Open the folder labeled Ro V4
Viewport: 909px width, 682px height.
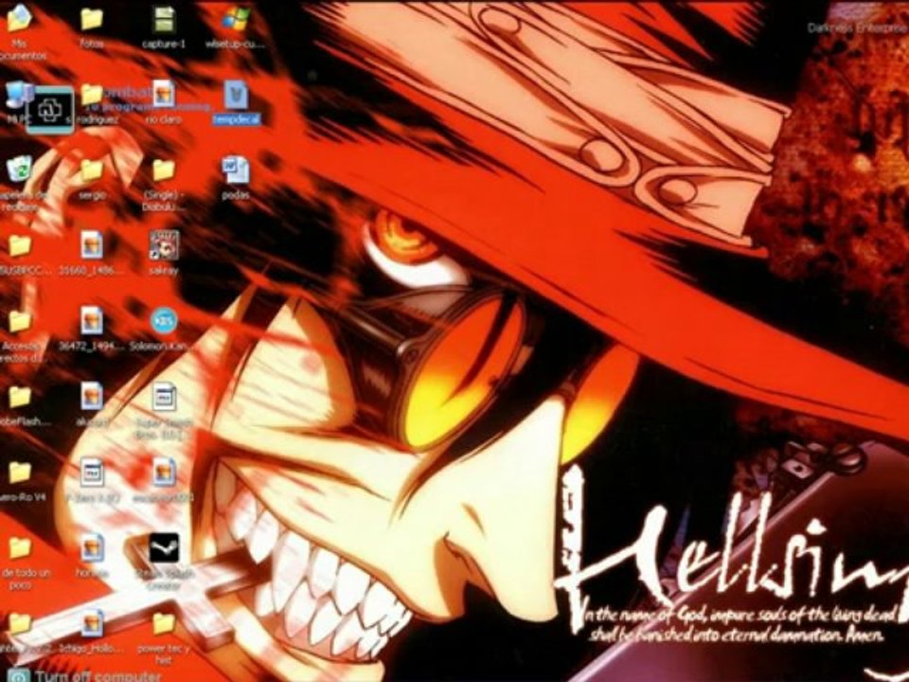(19, 472)
